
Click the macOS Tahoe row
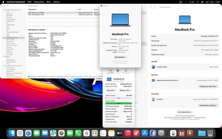click(185, 67)
